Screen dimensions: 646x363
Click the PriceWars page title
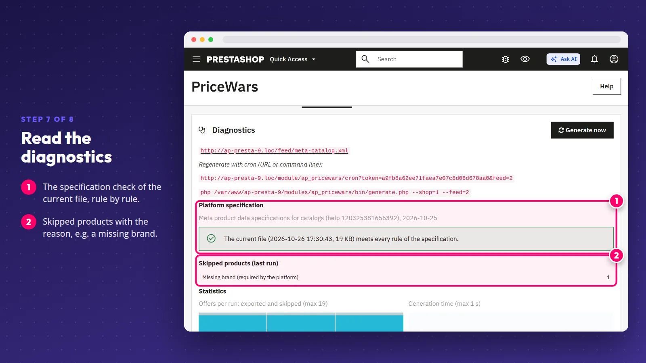point(225,87)
